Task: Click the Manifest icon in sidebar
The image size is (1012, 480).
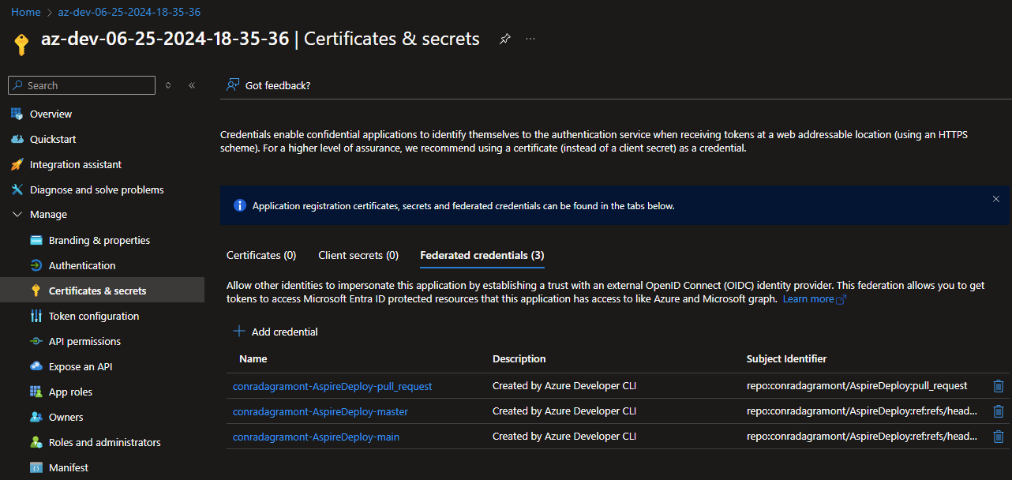Action: 36,468
